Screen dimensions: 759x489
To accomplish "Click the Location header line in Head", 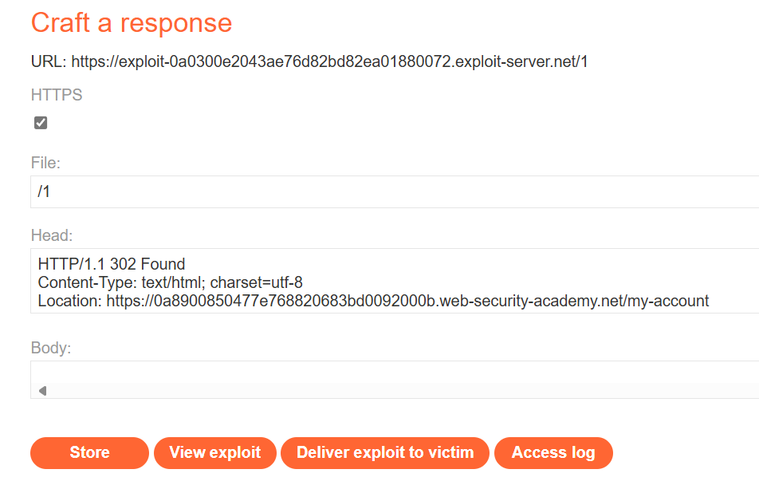I will (x=373, y=301).
